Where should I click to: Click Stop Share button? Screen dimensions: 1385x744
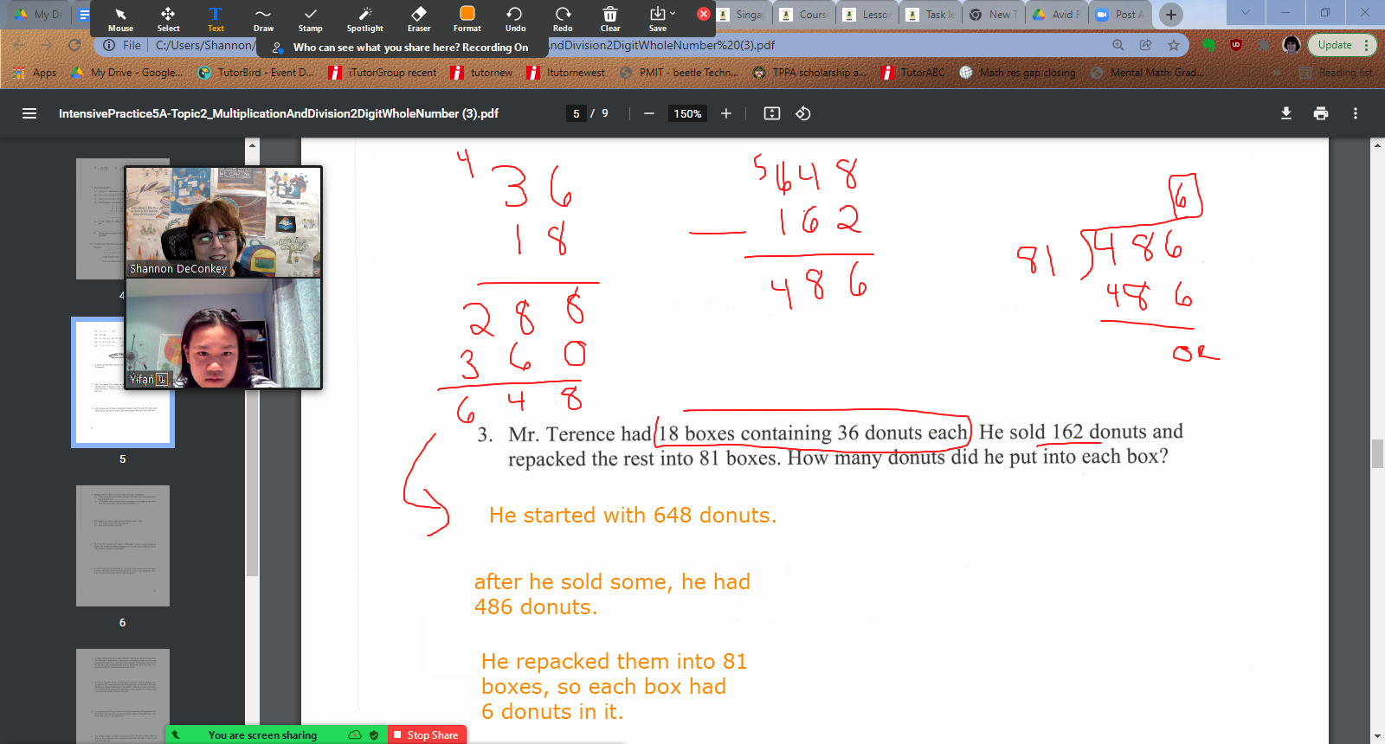tap(426, 734)
